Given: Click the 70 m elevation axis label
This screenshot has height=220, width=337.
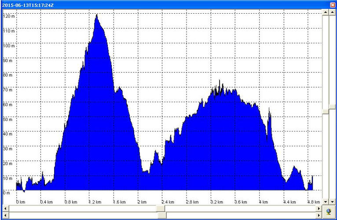Looking at the screenshot, I should (x=7, y=90).
